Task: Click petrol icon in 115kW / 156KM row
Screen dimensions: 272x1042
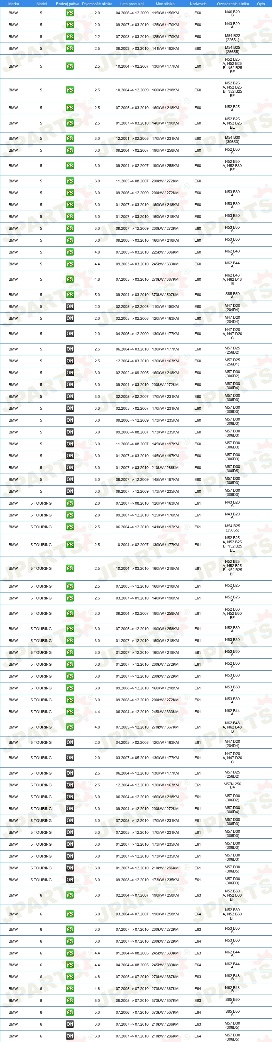Action: pos(70,13)
